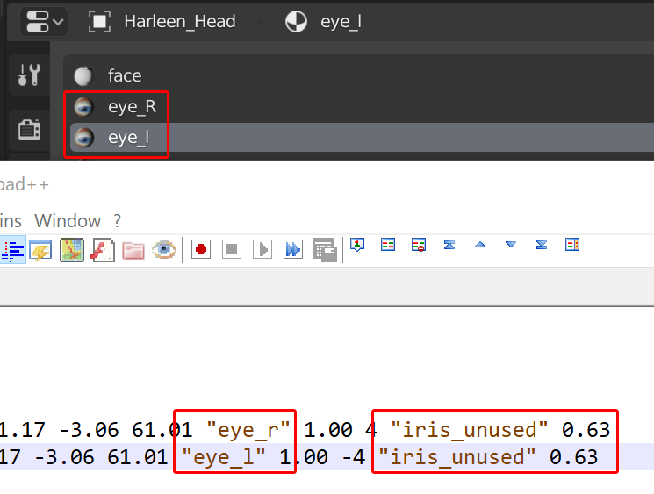Click the Harleen_Head object icon
654x494 pixels.
pyautogui.click(x=100, y=22)
